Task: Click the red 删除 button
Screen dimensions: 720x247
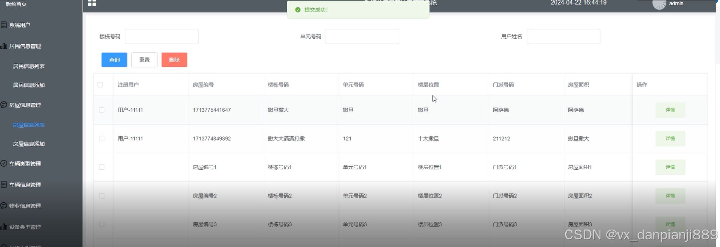Action: tap(174, 60)
